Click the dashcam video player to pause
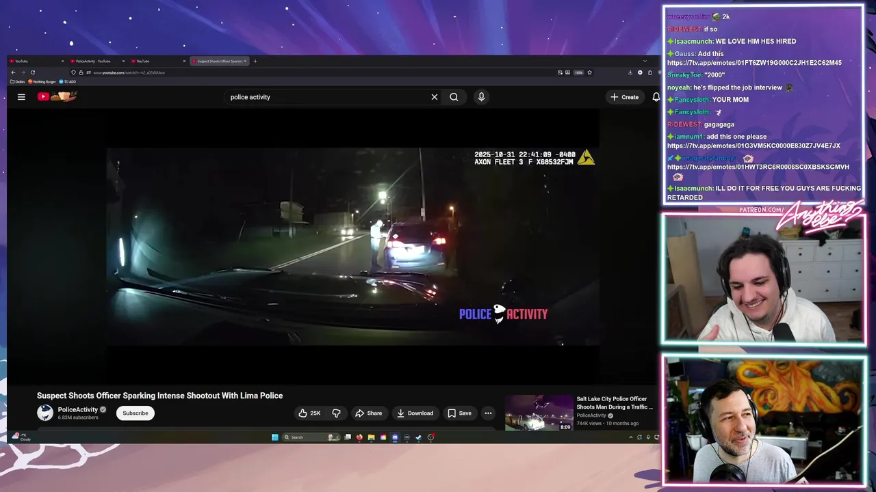The height and width of the screenshot is (492, 876). click(352, 246)
